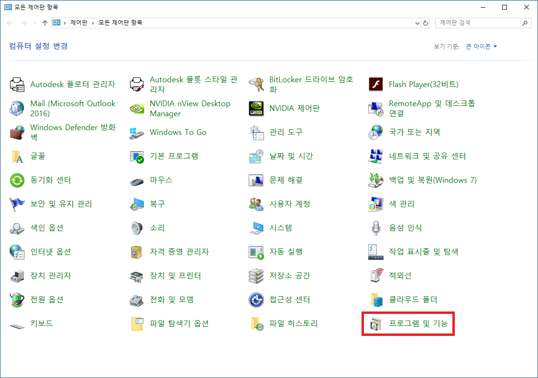Viewport: 538px width, 378px height.
Task: Click the Mail (Microsoft Outlook 2016) icon
Action: pos(17,109)
